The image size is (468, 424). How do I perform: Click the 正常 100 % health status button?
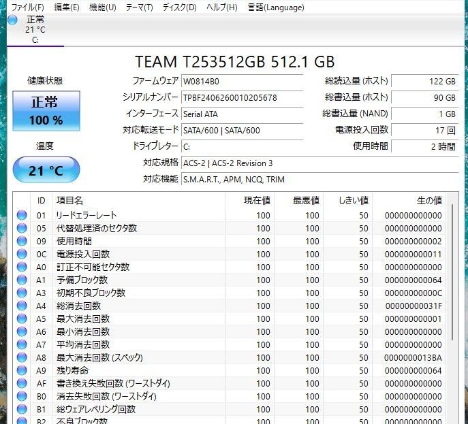click(46, 111)
